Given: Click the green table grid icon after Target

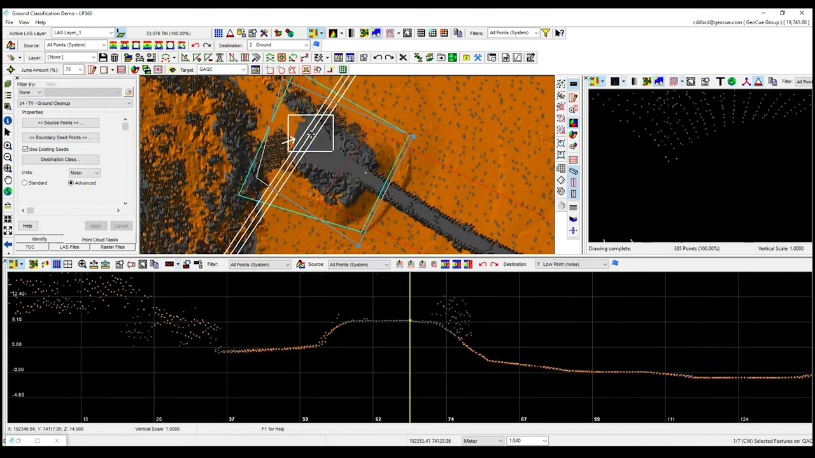Looking at the screenshot, I should point(343,70).
